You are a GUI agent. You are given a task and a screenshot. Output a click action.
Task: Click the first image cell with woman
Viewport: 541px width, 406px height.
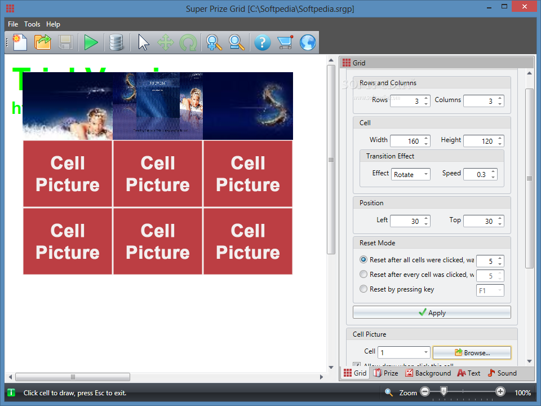click(68, 106)
